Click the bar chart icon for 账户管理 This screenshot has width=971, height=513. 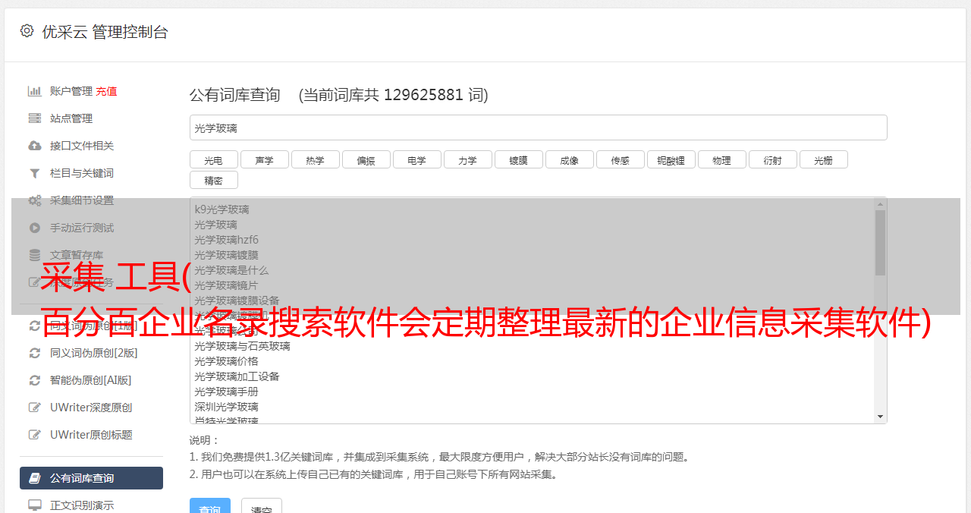(35, 91)
